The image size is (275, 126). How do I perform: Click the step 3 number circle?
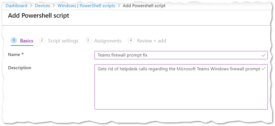click(88, 41)
